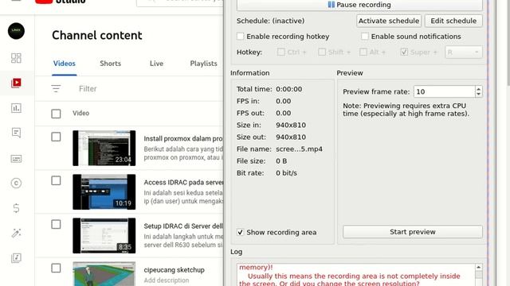Open Copyright icon in Studio sidebar
Viewport: 510px width, 286px height.
[16, 184]
